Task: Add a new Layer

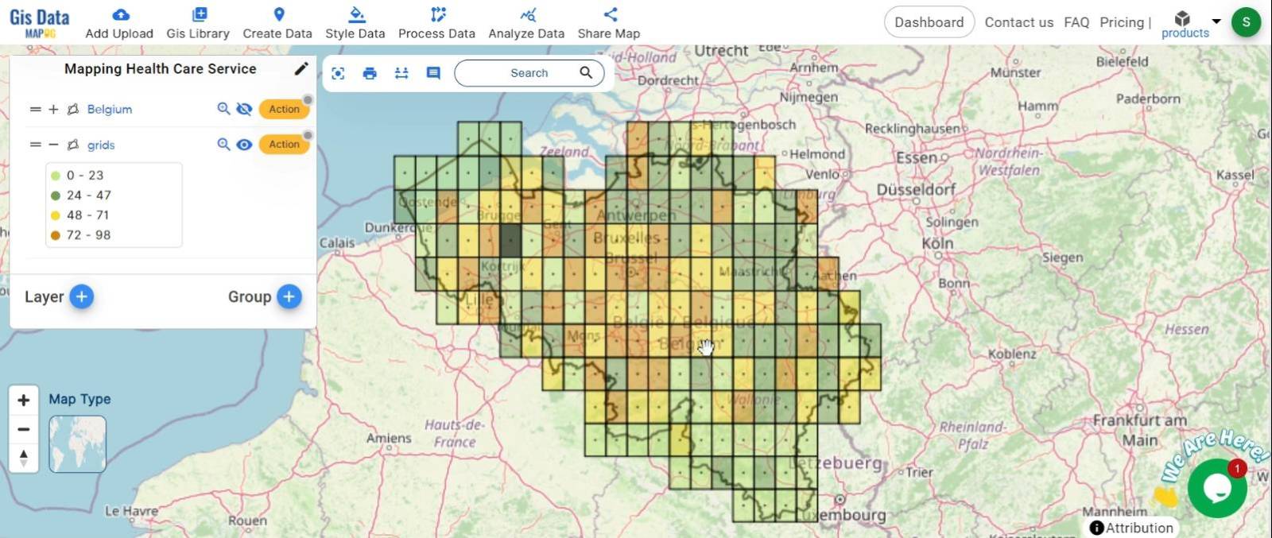Action: tap(81, 296)
